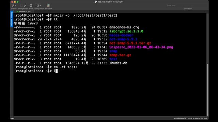The height and width of the screenshot is (122, 218).
Task: Expand the Configuration dropdown arrow
Action: tap(40, 6)
